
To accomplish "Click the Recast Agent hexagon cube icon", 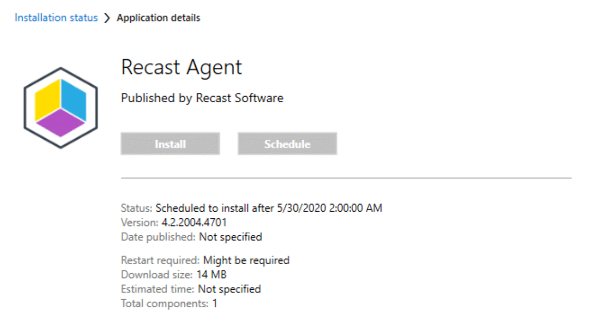I will pyautogui.click(x=61, y=108).
